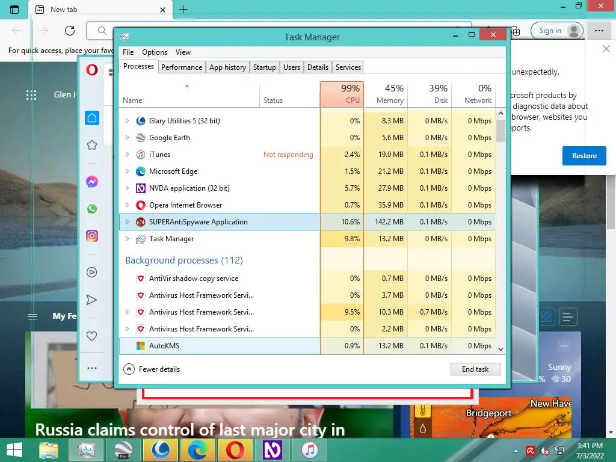Click the End task button

(x=475, y=369)
